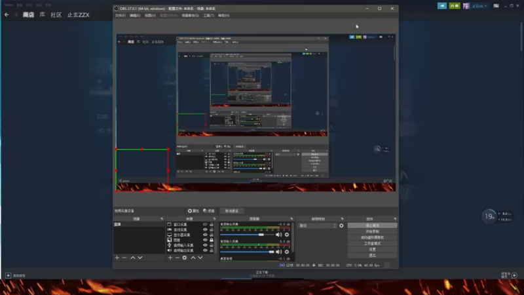
Task: Click 退出 exit button in controls
Action: pos(372,256)
